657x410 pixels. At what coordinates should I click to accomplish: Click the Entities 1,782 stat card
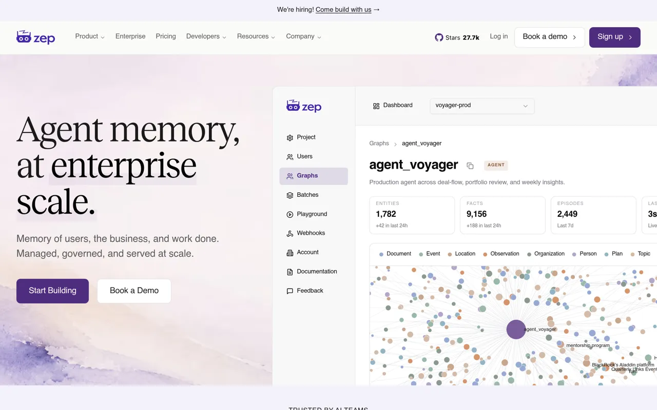tap(412, 215)
